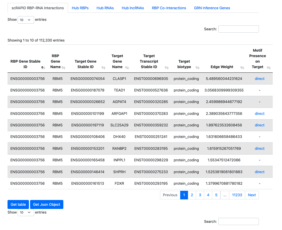Jump to last page 11233

pyautogui.click(x=237, y=195)
